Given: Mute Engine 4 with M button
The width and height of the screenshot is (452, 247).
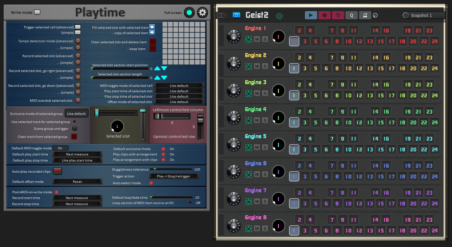Looking at the screenshot, I should click(x=257, y=120).
